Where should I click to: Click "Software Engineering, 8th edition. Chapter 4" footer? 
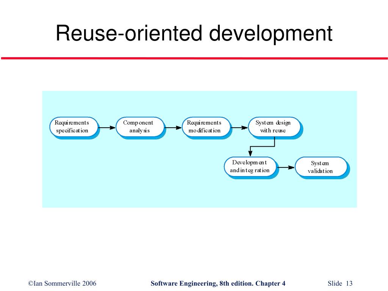point(218,283)
